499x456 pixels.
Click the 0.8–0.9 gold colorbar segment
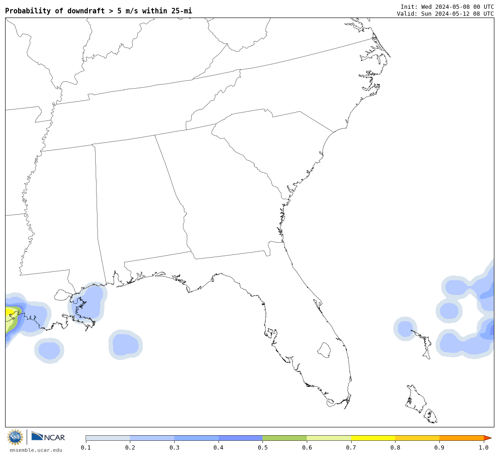pos(418,438)
